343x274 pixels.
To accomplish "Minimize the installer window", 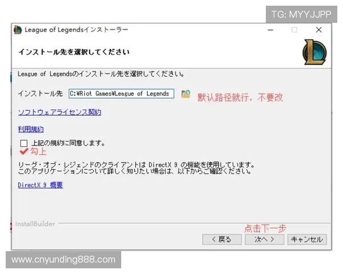I will (270, 30).
